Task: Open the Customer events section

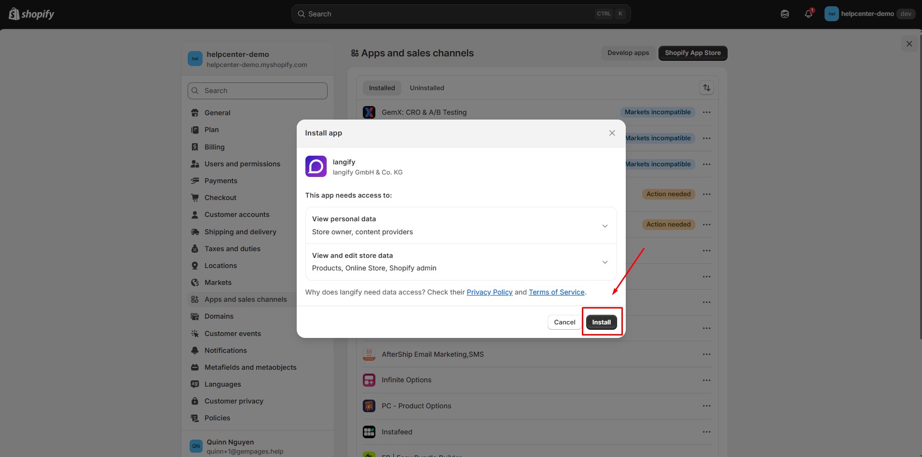Action: tap(232, 333)
